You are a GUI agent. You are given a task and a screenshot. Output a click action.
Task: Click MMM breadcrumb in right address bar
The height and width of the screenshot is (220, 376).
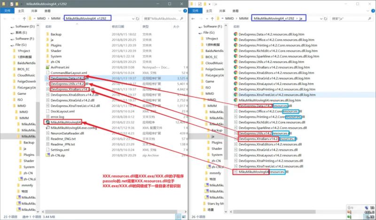click(x=243, y=18)
